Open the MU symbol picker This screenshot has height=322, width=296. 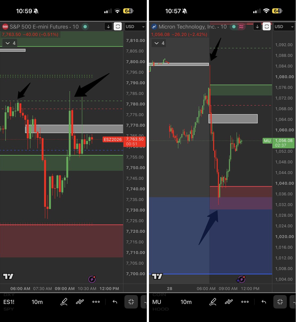pyautogui.click(x=157, y=302)
